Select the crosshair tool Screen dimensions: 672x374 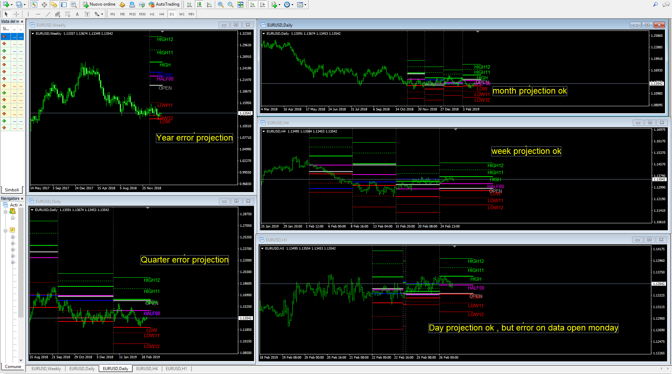pos(16,14)
